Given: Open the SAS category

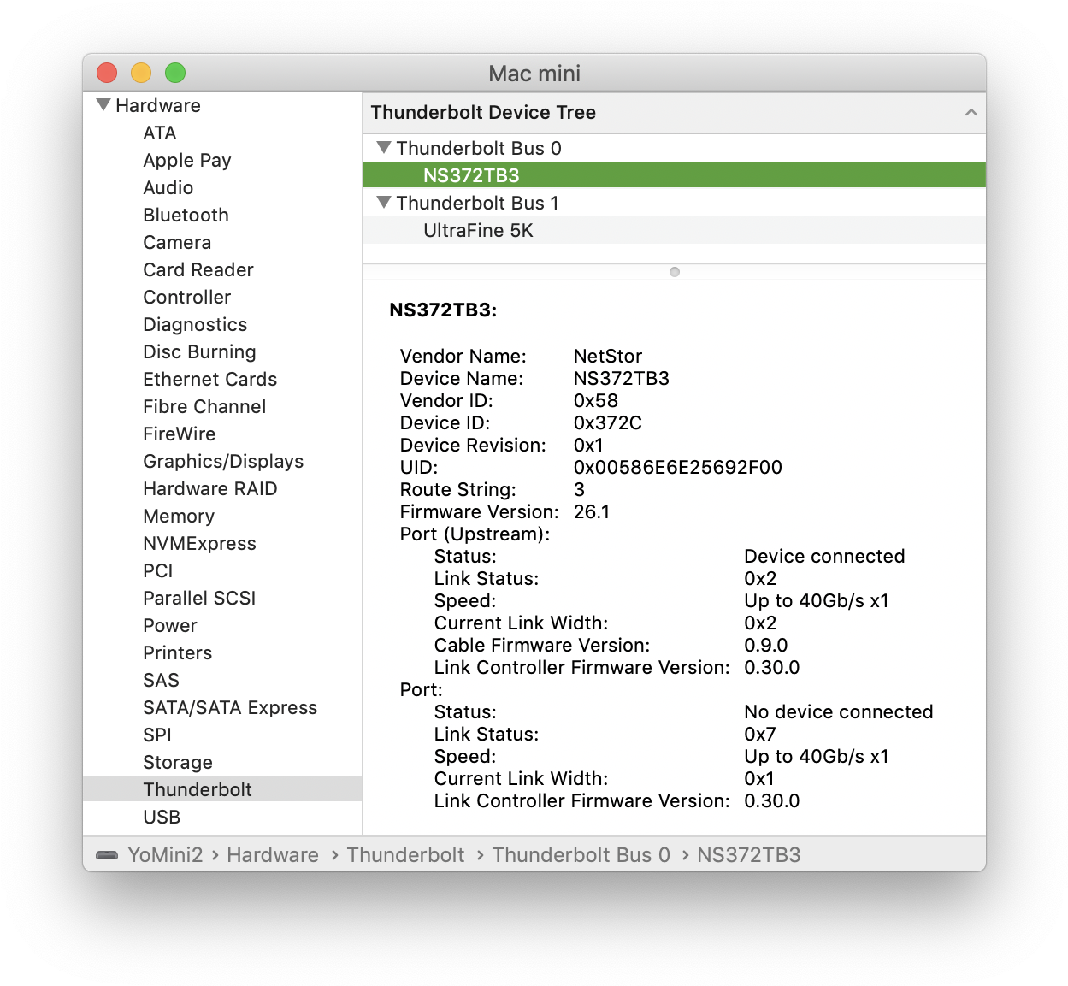Looking at the screenshot, I should [162, 680].
